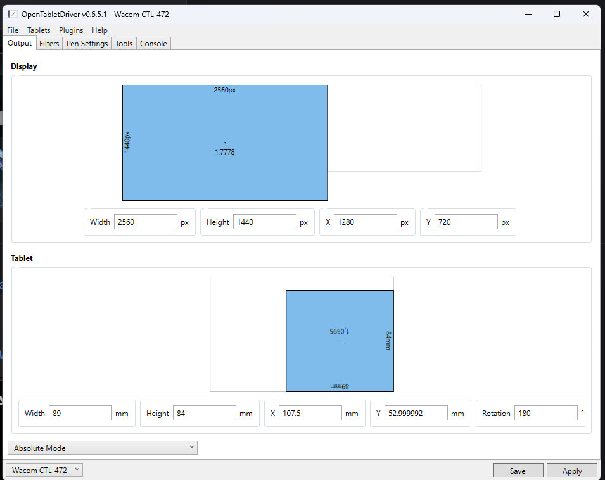Click the second monitor outline in Display
The image size is (605, 480).
click(404, 129)
